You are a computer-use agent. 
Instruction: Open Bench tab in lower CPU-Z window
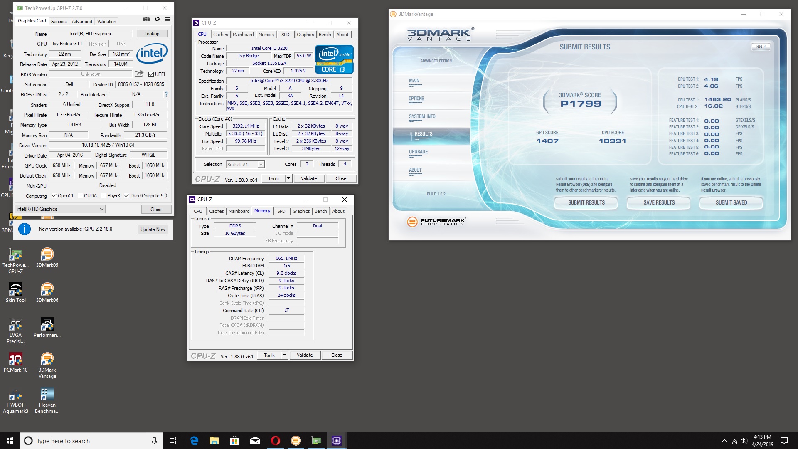[321, 211]
